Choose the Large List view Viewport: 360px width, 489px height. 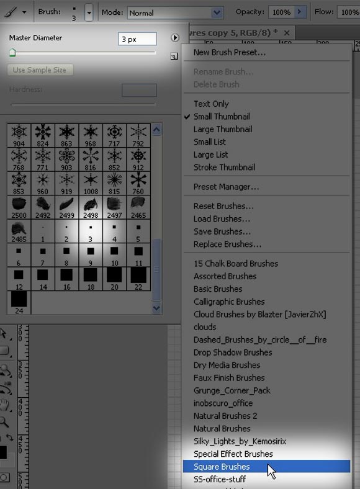click(x=210, y=155)
